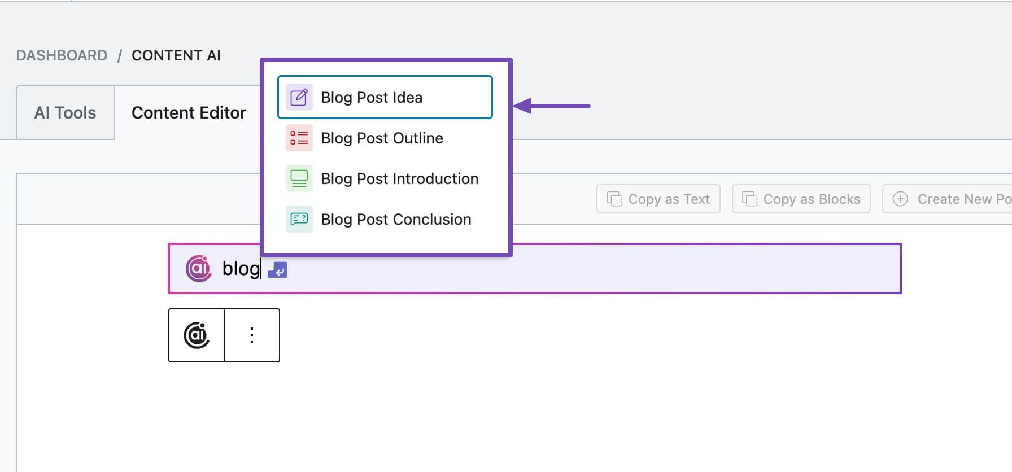Click inside the "blog" command input field

pos(534,269)
